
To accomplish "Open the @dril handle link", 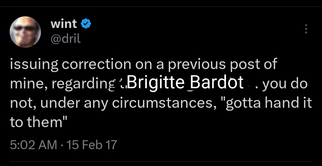I will [x=66, y=39].
